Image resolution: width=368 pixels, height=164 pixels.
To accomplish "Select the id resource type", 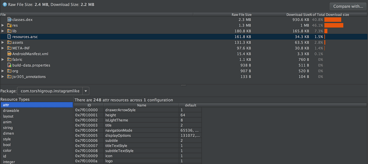I will (36, 156).
